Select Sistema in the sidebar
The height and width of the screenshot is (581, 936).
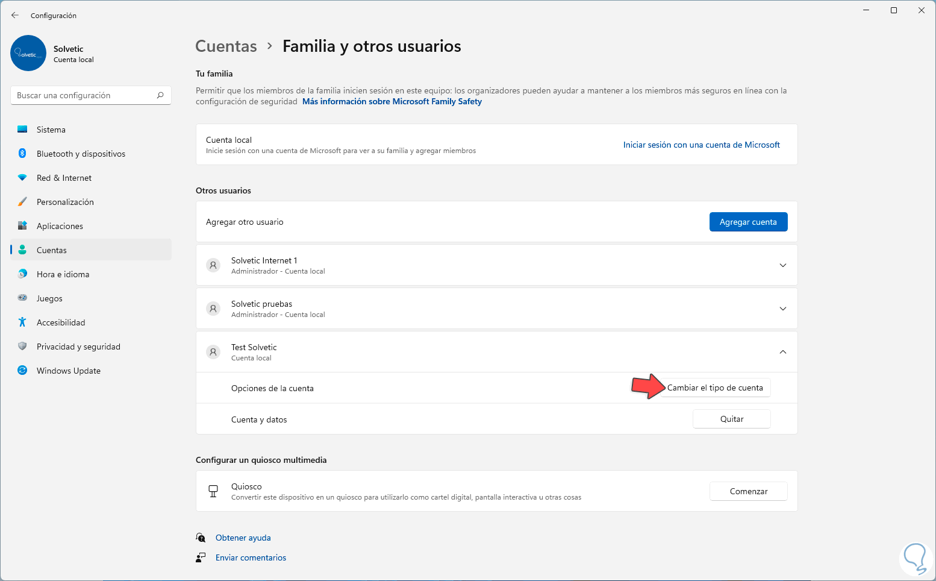click(x=51, y=130)
